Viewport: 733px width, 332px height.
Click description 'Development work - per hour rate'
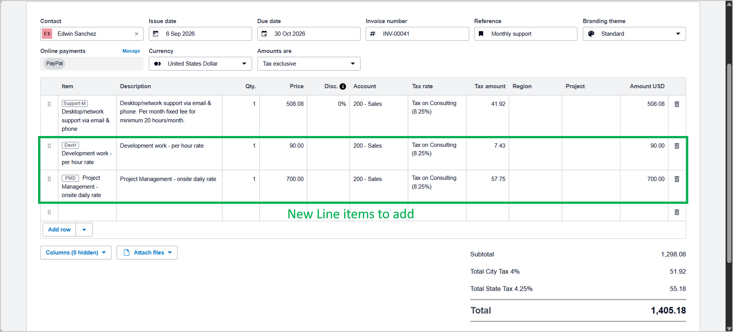pos(162,146)
